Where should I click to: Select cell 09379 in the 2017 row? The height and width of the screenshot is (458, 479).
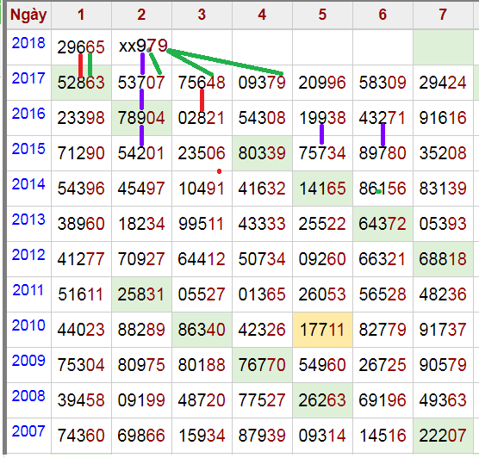tap(262, 83)
